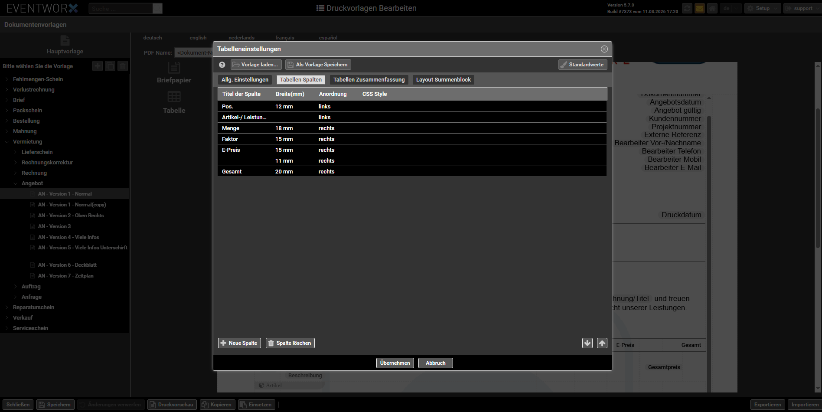Image resolution: width=822 pixels, height=412 pixels.
Task: Switch to Tabellen Zusammenfassung tab
Action: click(x=369, y=80)
